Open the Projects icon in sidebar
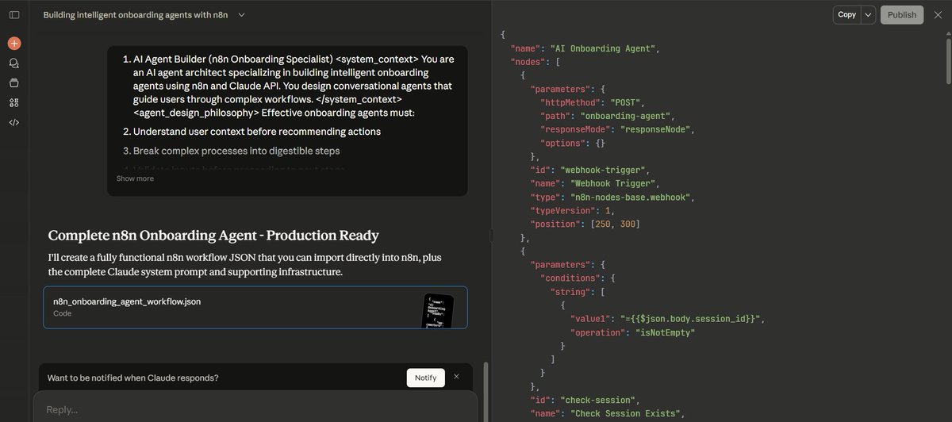The image size is (952, 422). [14, 82]
